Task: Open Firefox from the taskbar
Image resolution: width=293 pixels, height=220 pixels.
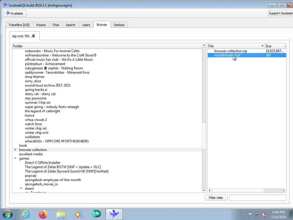Action: coord(43,214)
